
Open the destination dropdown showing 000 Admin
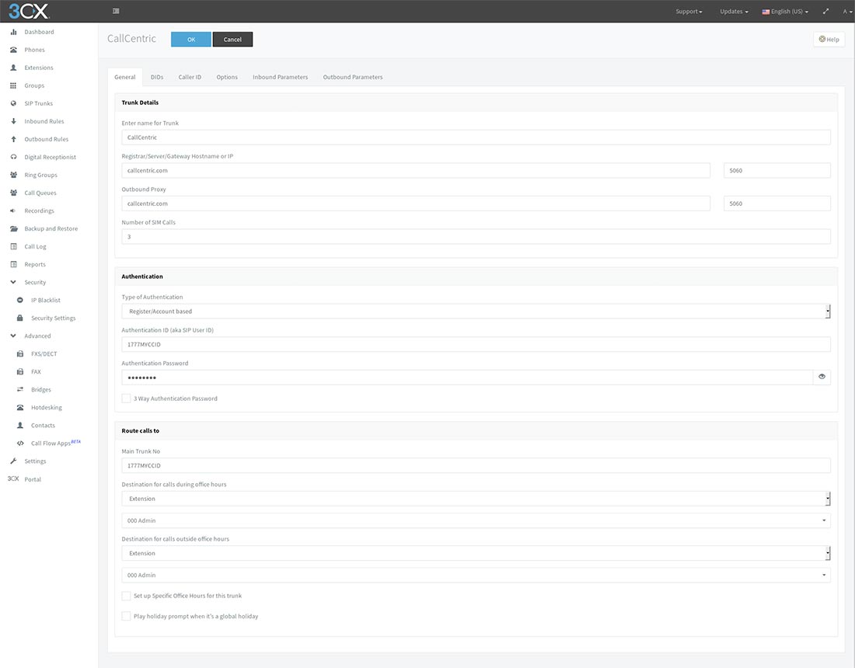[x=823, y=520]
